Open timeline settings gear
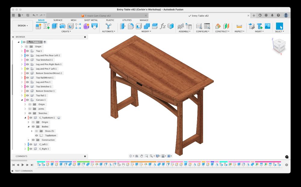301x187 pixels. pyautogui.click(x=287, y=165)
